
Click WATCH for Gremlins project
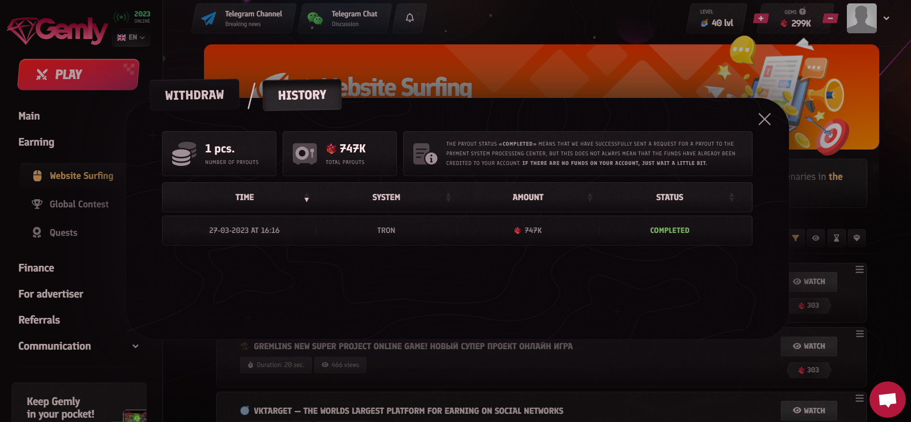pyautogui.click(x=809, y=346)
